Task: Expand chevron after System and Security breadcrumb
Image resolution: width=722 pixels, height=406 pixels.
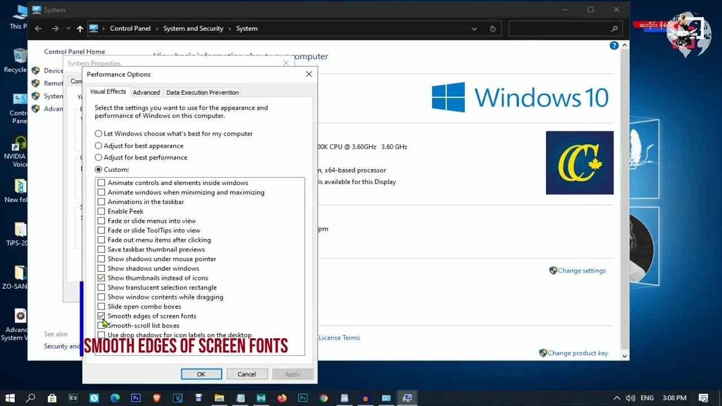Action: tap(230, 29)
